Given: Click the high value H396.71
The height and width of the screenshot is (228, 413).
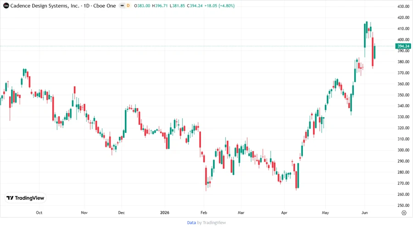Looking at the screenshot, I should (160, 5).
